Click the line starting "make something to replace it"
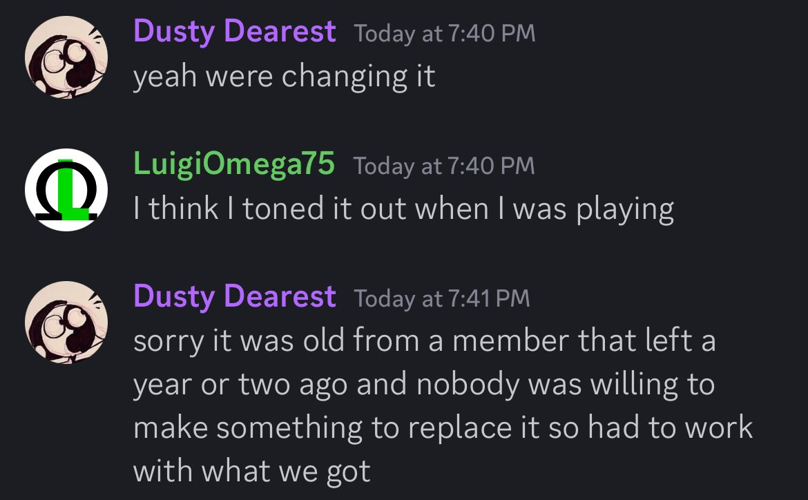This screenshot has height=500, width=808. tap(443, 427)
